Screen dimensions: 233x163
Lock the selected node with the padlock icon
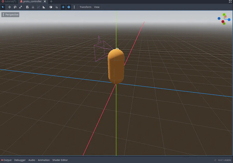pyautogui.click(x=33, y=7)
